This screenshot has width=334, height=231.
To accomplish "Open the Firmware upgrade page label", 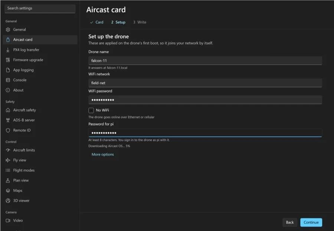I will (28, 60).
